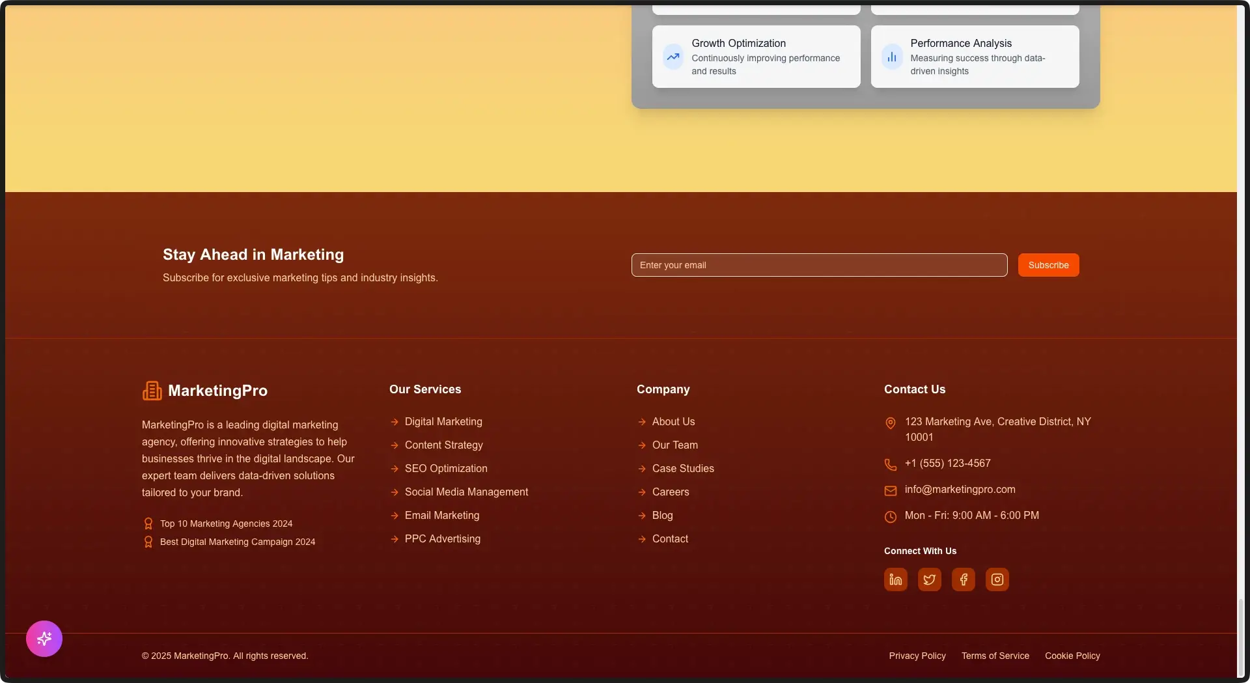
Task: Open the Contact link under Company
Action: (670, 539)
